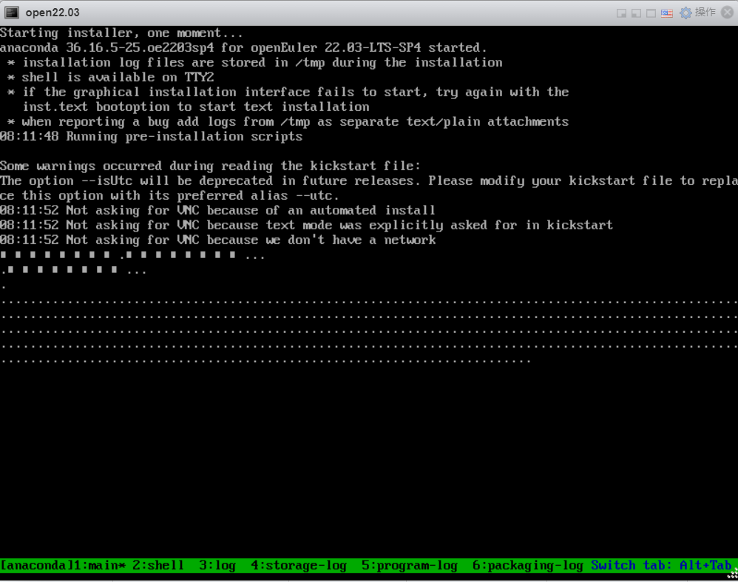Select the 6:packaging-log tab
738x582 pixels.
(528, 566)
